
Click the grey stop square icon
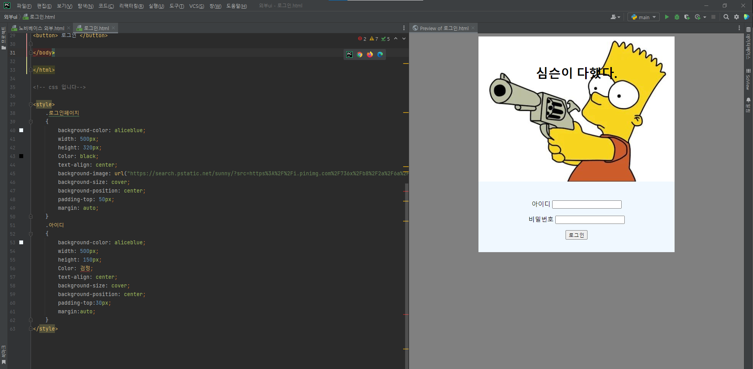713,17
